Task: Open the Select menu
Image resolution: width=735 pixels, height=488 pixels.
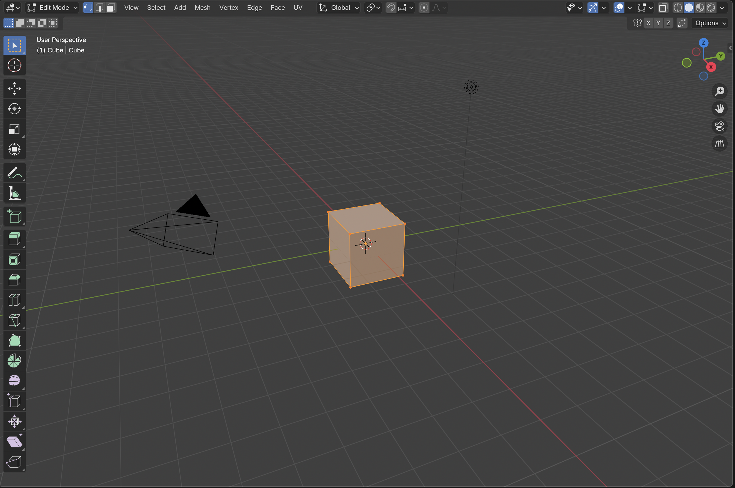Action: point(156,8)
